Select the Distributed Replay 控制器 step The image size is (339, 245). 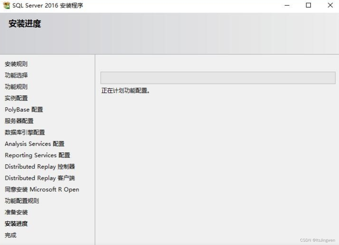point(40,167)
